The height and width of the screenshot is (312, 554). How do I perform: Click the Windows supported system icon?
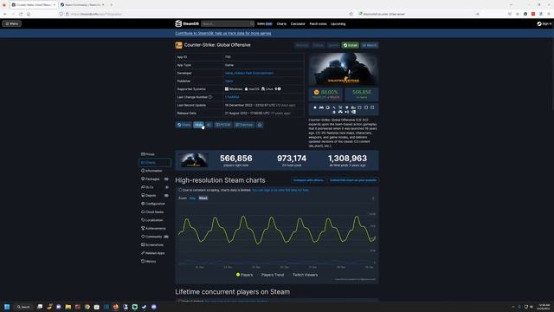227,89
